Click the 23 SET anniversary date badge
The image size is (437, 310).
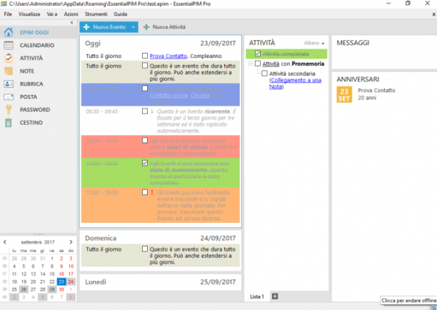pos(344,94)
